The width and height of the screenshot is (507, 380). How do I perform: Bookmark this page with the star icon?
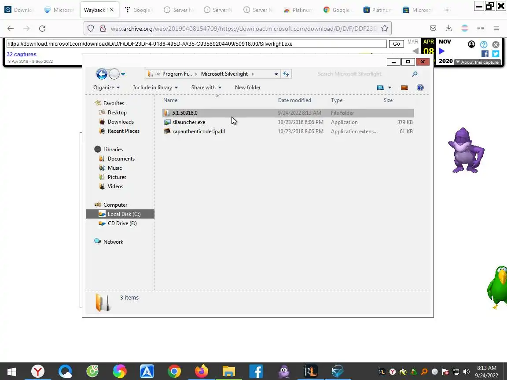coord(385,29)
